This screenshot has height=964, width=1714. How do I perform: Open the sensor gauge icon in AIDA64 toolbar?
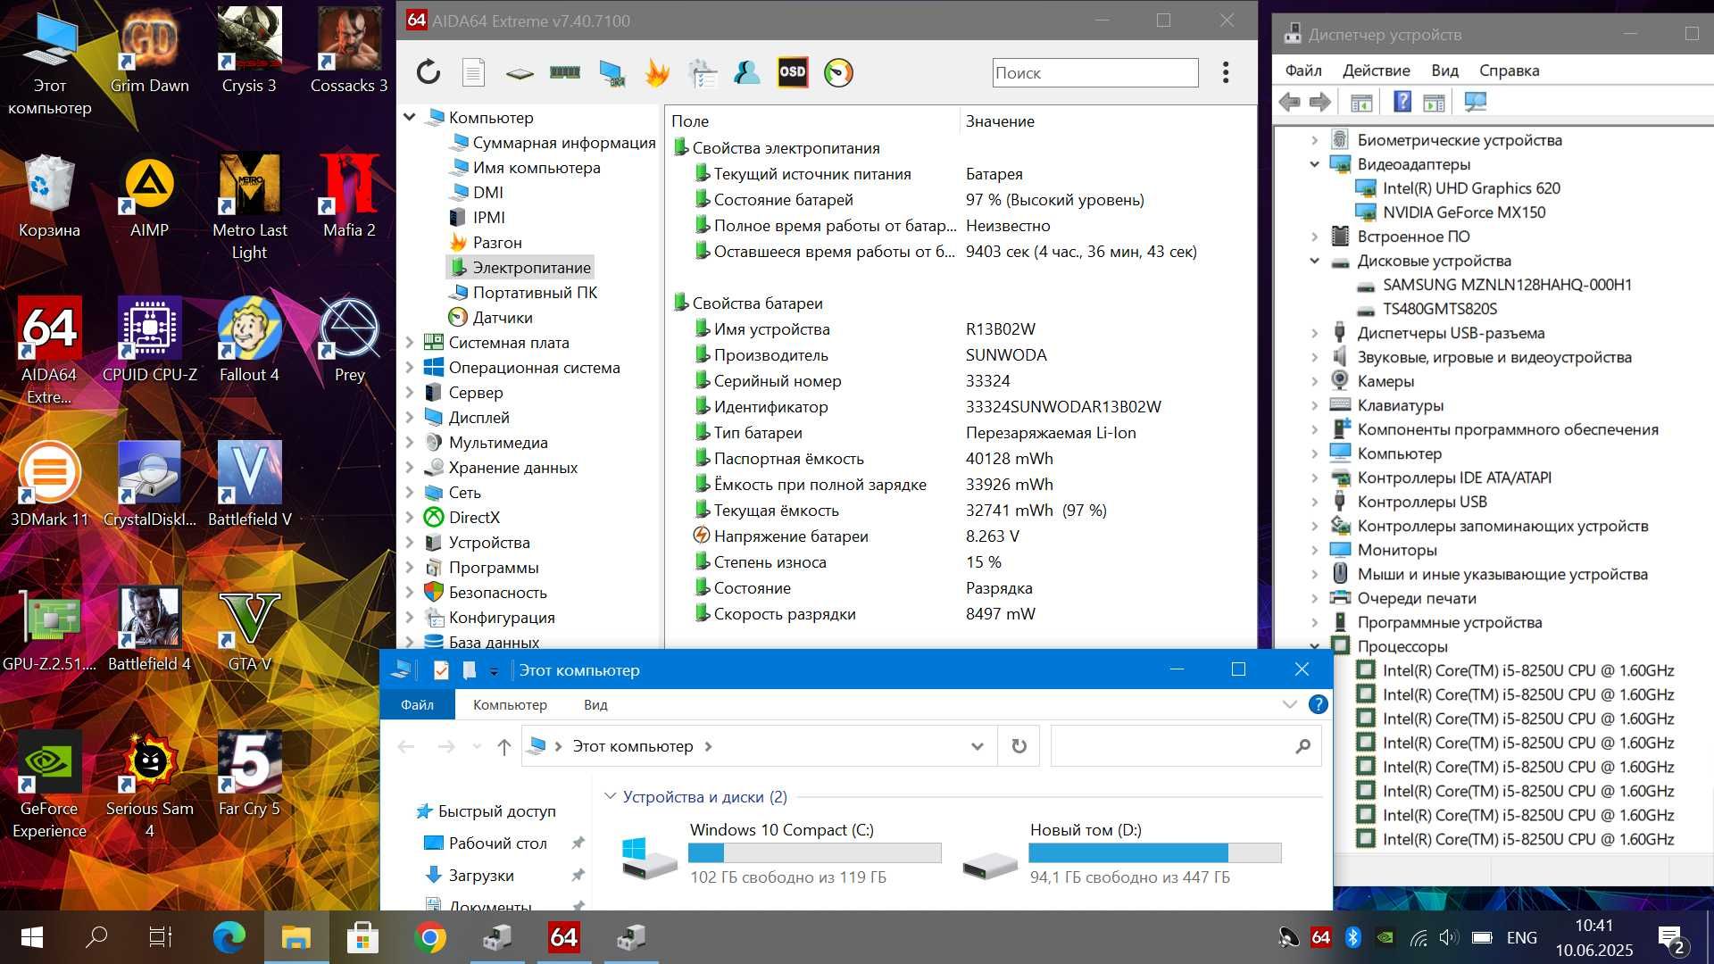[838, 72]
